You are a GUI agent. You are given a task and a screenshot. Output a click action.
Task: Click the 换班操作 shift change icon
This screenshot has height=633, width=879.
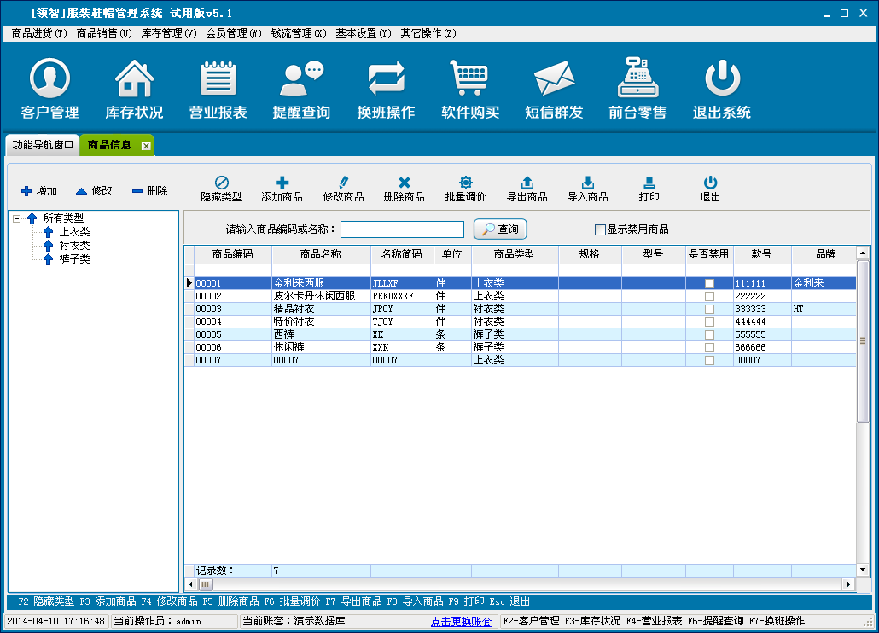[x=386, y=78]
